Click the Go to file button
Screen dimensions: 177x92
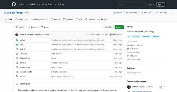[108, 27]
